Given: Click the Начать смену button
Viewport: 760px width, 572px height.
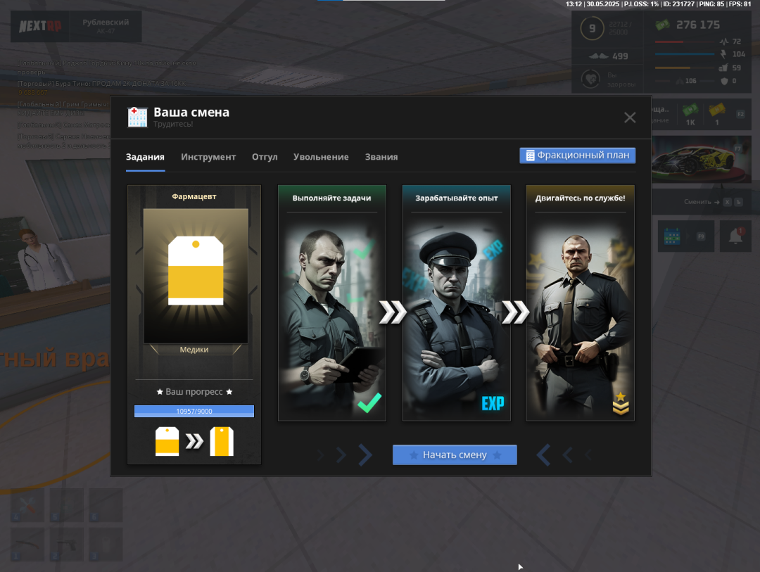Looking at the screenshot, I should pos(455,455).
